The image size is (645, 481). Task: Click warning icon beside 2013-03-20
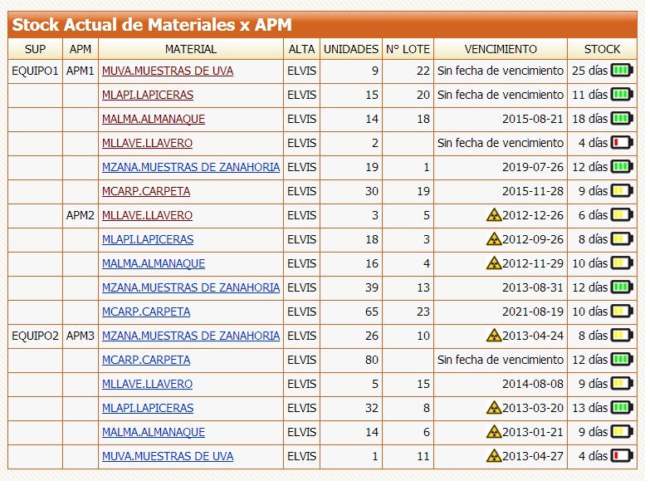(494, 408)
